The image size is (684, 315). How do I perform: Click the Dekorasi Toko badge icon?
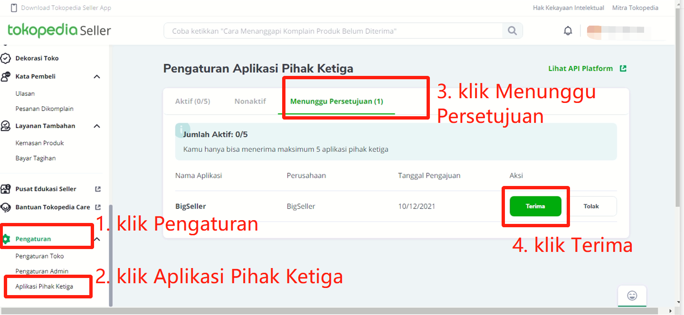pyautogui.click(x=6, y=58)
